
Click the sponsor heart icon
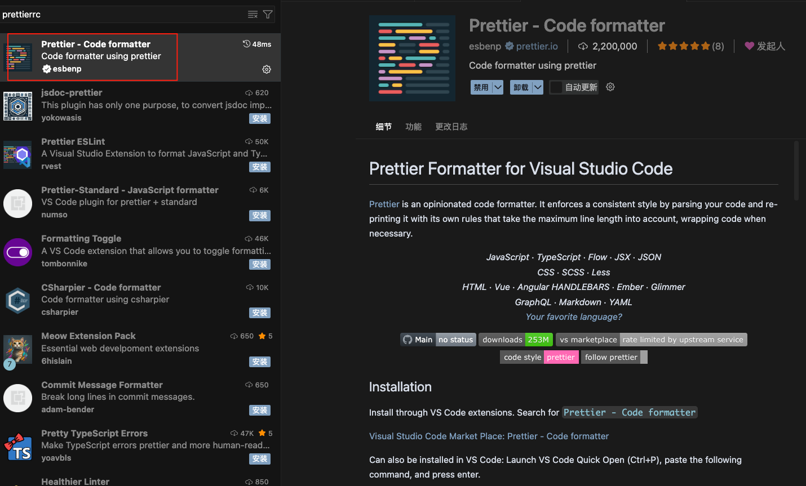tap(749, 46)
